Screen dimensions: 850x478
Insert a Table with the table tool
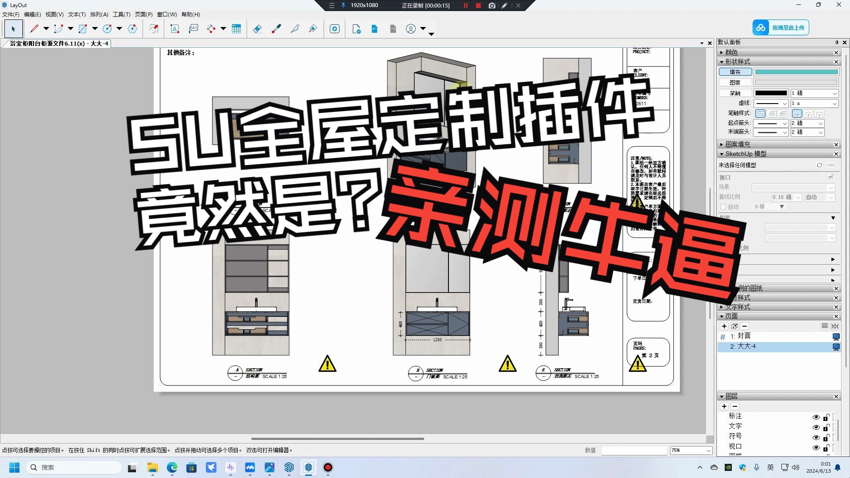tap(236, 29)
